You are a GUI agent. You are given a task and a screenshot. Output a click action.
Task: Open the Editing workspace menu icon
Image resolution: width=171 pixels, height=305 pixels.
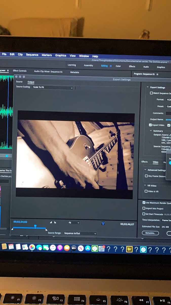pos(111,66)
